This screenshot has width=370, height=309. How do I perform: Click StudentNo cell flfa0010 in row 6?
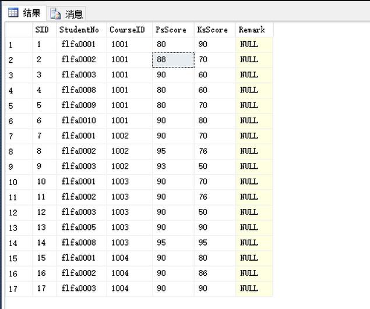coord(81,120)
